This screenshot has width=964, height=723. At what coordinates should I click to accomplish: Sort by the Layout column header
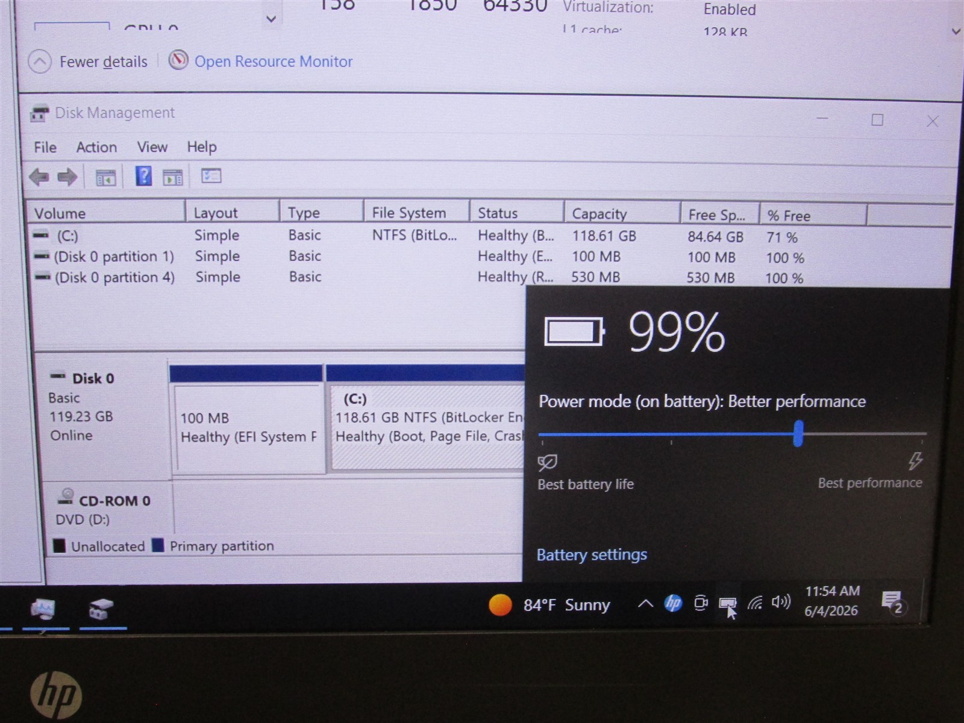tap(232, 213)
